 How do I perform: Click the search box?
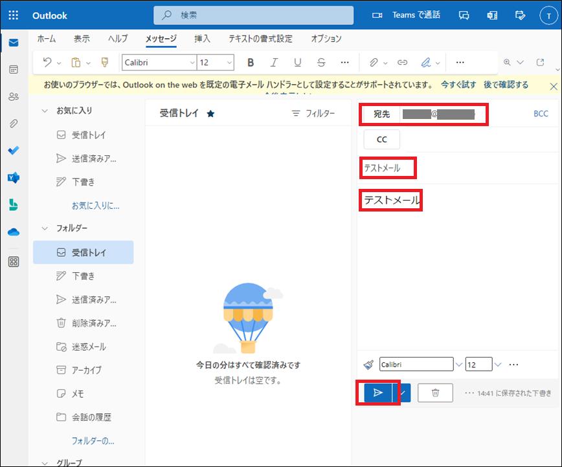[x=253, y=16]
